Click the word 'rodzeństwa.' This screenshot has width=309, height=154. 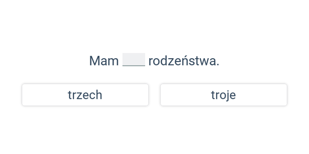click(184, 61)
